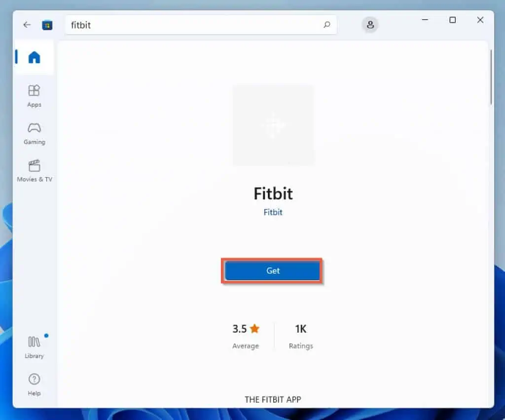Open the Gaming section in sidebar
505x420 pixels.
[x=34, y=133]
